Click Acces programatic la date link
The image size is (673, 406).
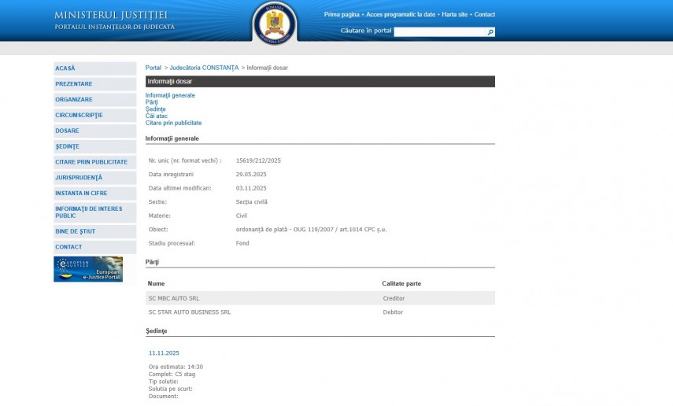point(401,14)
